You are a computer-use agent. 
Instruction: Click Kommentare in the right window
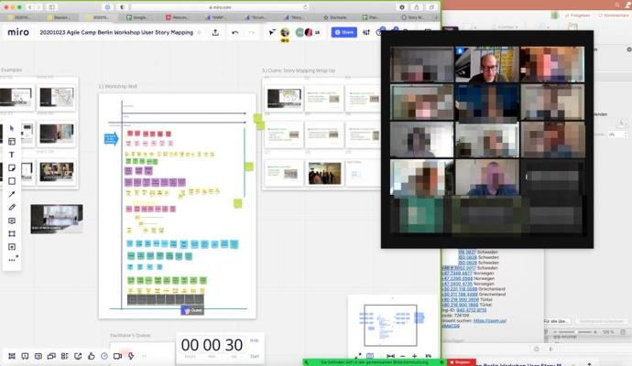pos(614,16)
